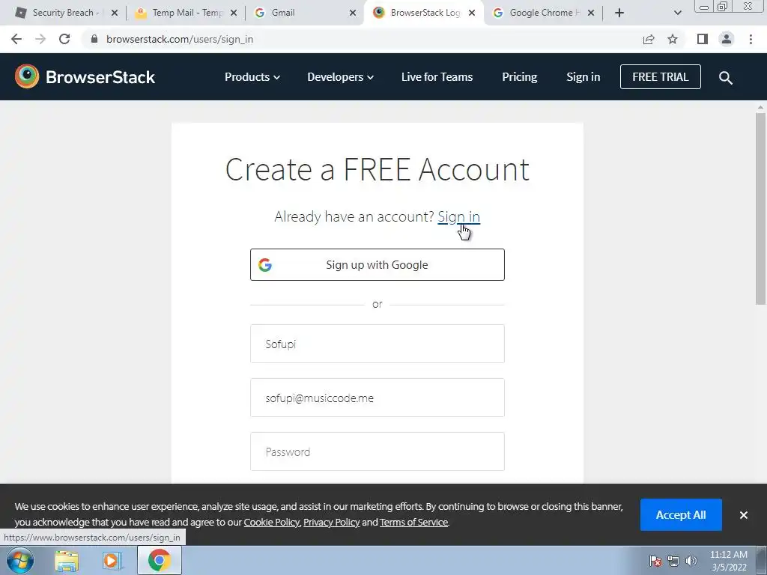The image size is (767, 575).
Task: Open the Privacy Policy link
Action: pos(332,522)
